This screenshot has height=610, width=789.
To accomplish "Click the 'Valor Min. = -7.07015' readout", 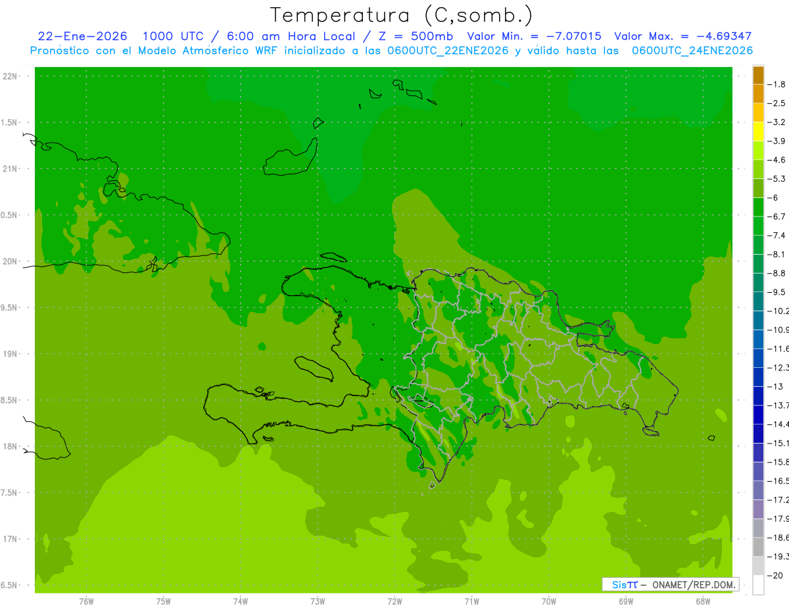I will click(x=534, y=36).
